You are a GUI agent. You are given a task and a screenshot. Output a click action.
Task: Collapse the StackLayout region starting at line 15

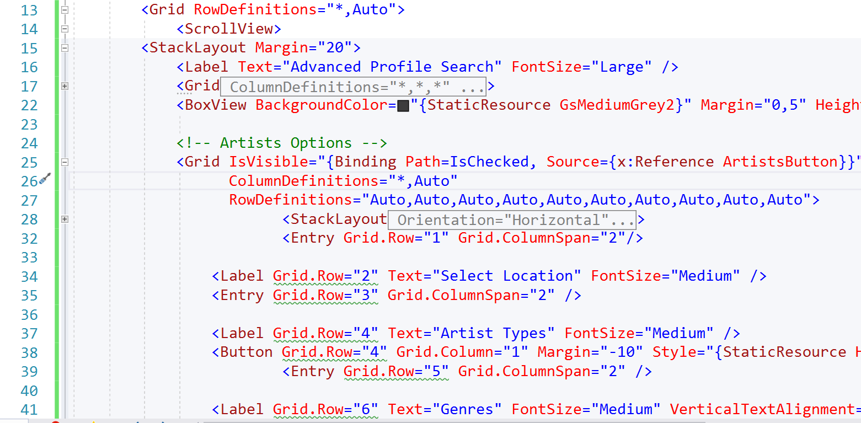point(65,48)
